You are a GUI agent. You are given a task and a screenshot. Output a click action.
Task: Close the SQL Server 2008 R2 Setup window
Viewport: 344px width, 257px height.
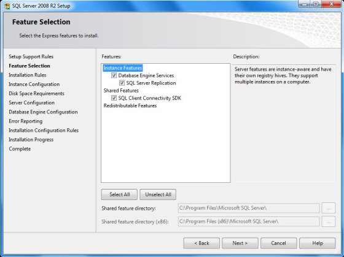click(x=332, y=4)
